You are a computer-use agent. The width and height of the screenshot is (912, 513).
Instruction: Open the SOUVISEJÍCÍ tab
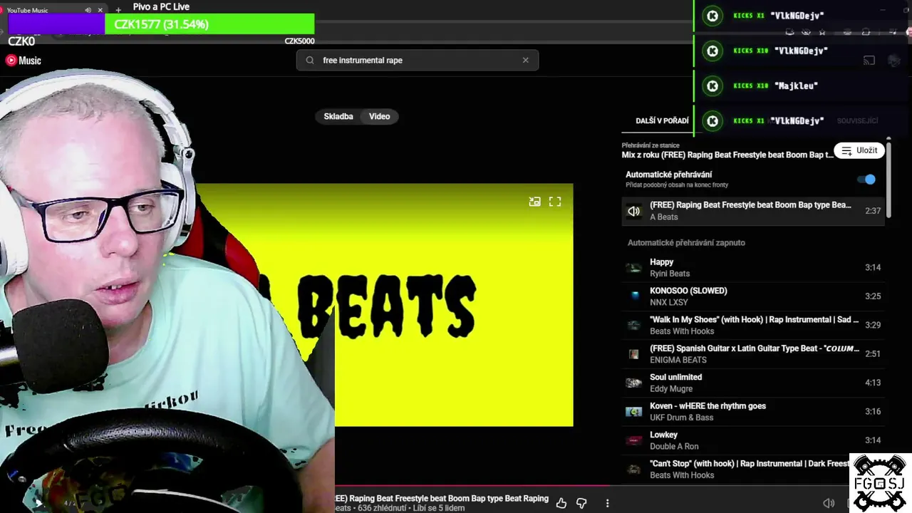pyautogui.click(x=857, y=121)
